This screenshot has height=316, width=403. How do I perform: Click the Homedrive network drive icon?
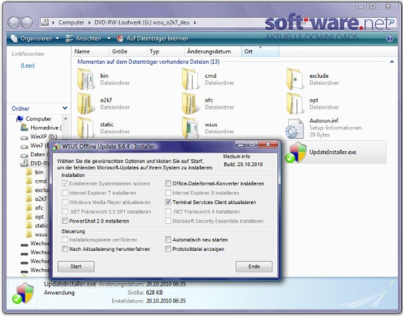click(25, 128)
